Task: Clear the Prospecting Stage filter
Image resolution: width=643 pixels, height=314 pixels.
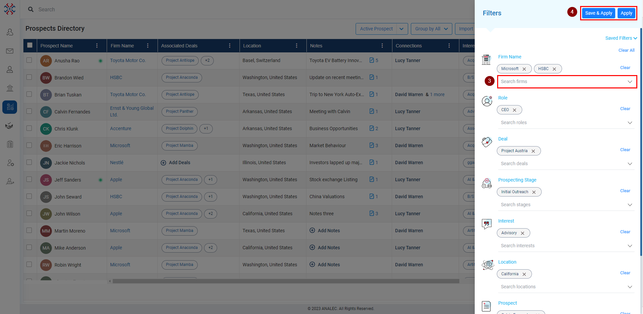Action: pyautogui.click(x=625, y=191)
